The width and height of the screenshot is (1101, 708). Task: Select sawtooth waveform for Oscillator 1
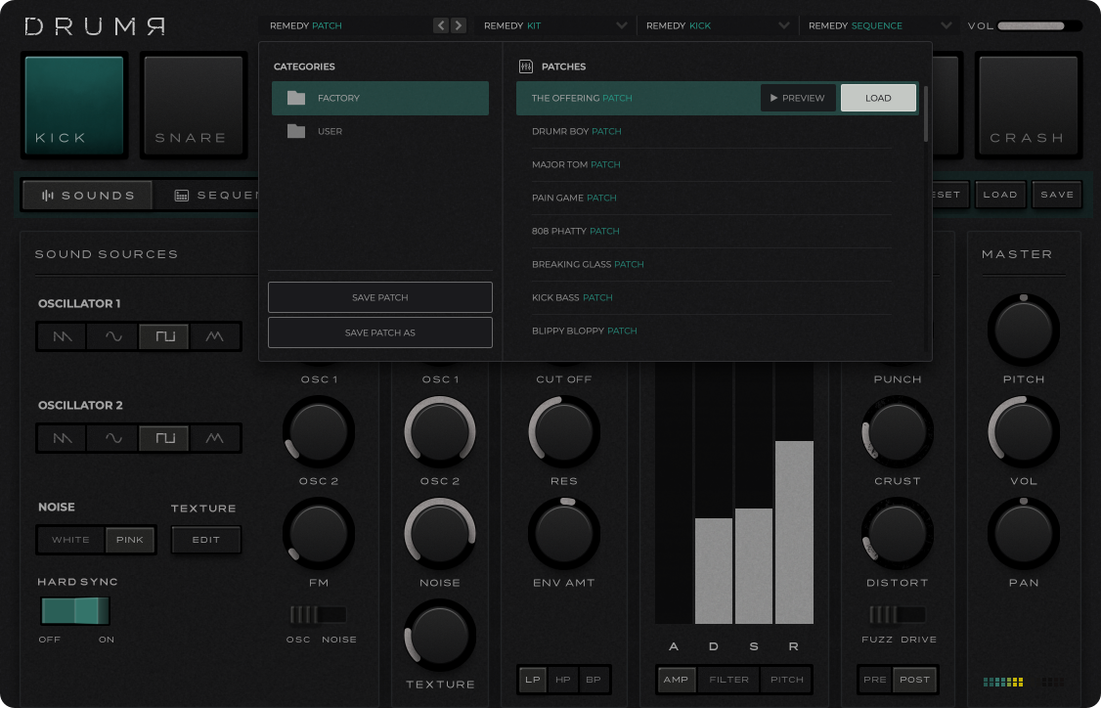63,336
